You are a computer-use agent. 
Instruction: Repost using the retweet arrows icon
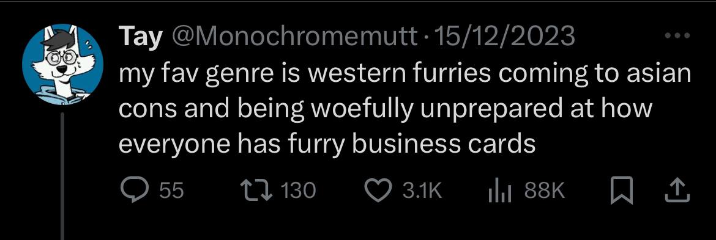click(x=256, y=191)
